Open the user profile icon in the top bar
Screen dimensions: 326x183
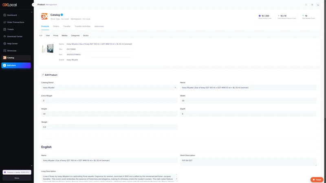(318, 4)
